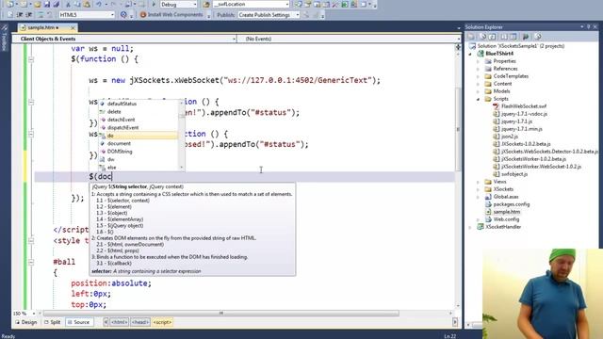Viewport: 603px width, 339px height.
Task: Click the editor vertical scrollbar thumb
Action: (x=458, y=129)
